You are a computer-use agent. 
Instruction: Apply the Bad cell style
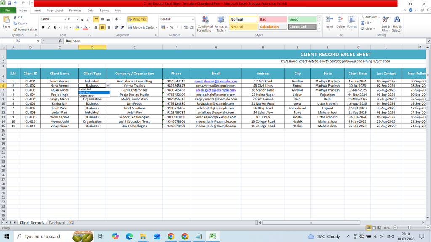click(x=273, y=19)
